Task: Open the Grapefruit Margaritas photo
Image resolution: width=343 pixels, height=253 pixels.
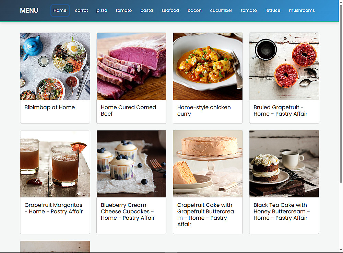Action: [55, 164]
